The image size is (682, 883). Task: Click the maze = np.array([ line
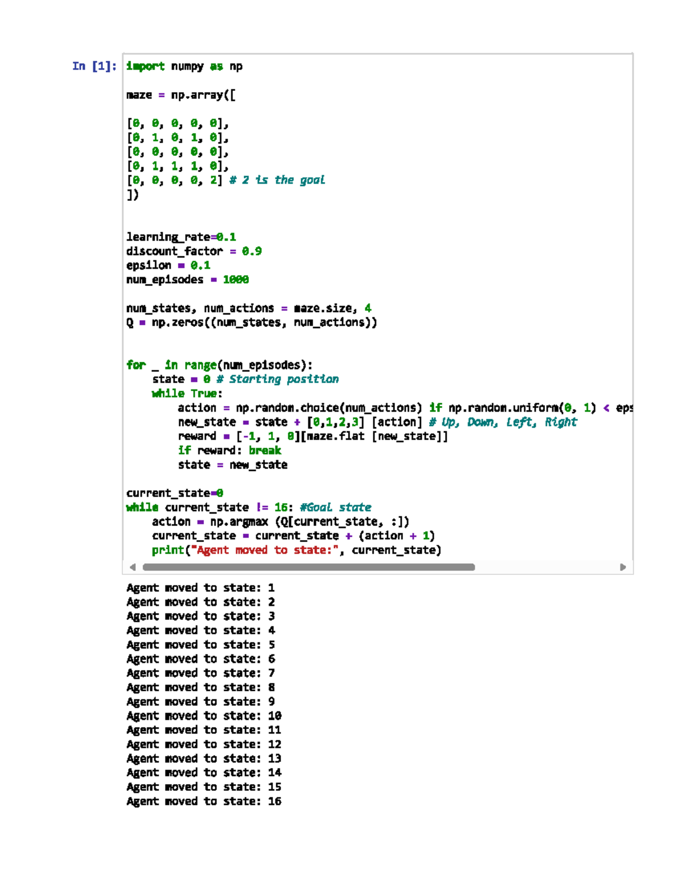182,95
